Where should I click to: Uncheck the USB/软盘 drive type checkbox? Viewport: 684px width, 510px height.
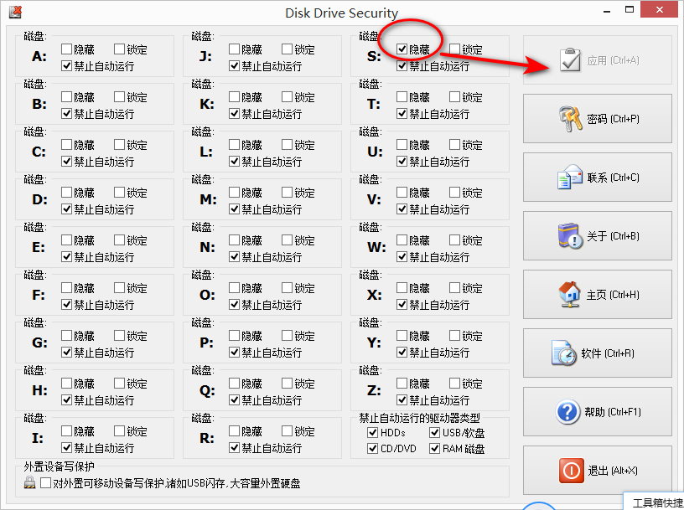434,432
